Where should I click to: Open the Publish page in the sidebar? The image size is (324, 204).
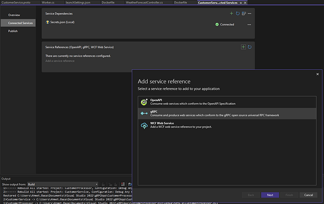point(13,31)
